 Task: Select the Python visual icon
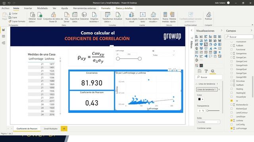(196, 56)
